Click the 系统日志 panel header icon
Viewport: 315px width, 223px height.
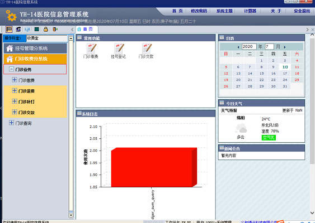coord(79,114)
